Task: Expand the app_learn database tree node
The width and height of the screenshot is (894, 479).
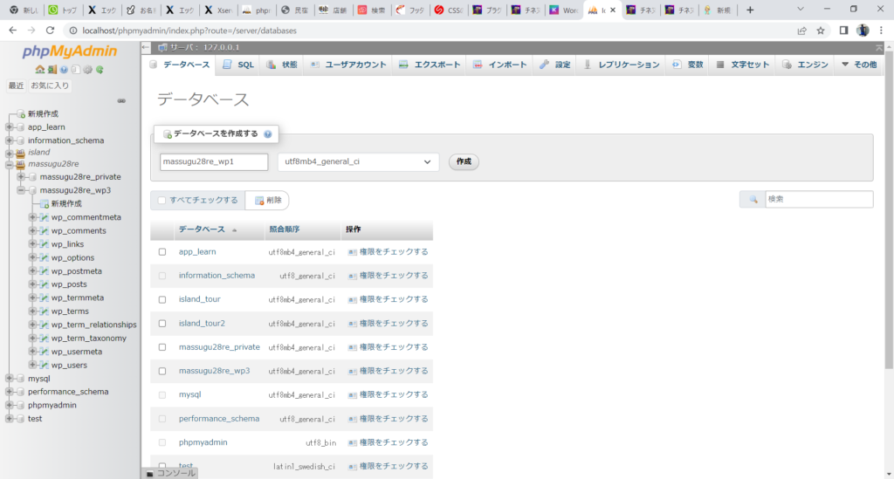Action: click(x=9, y=127)
